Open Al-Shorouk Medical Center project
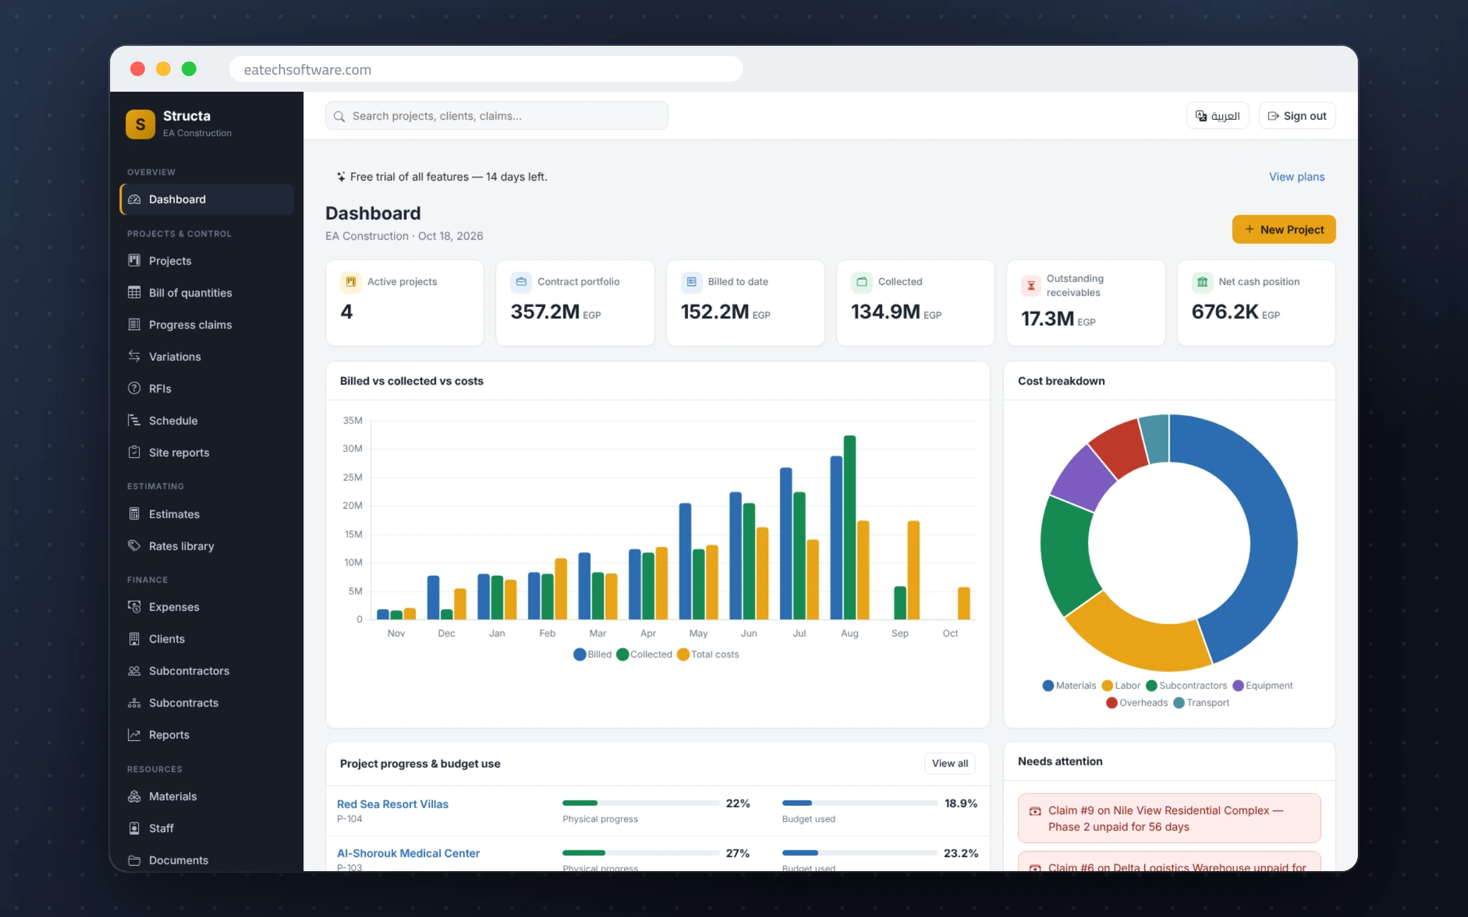This screenshot has width=1468, height=917. 408,853
